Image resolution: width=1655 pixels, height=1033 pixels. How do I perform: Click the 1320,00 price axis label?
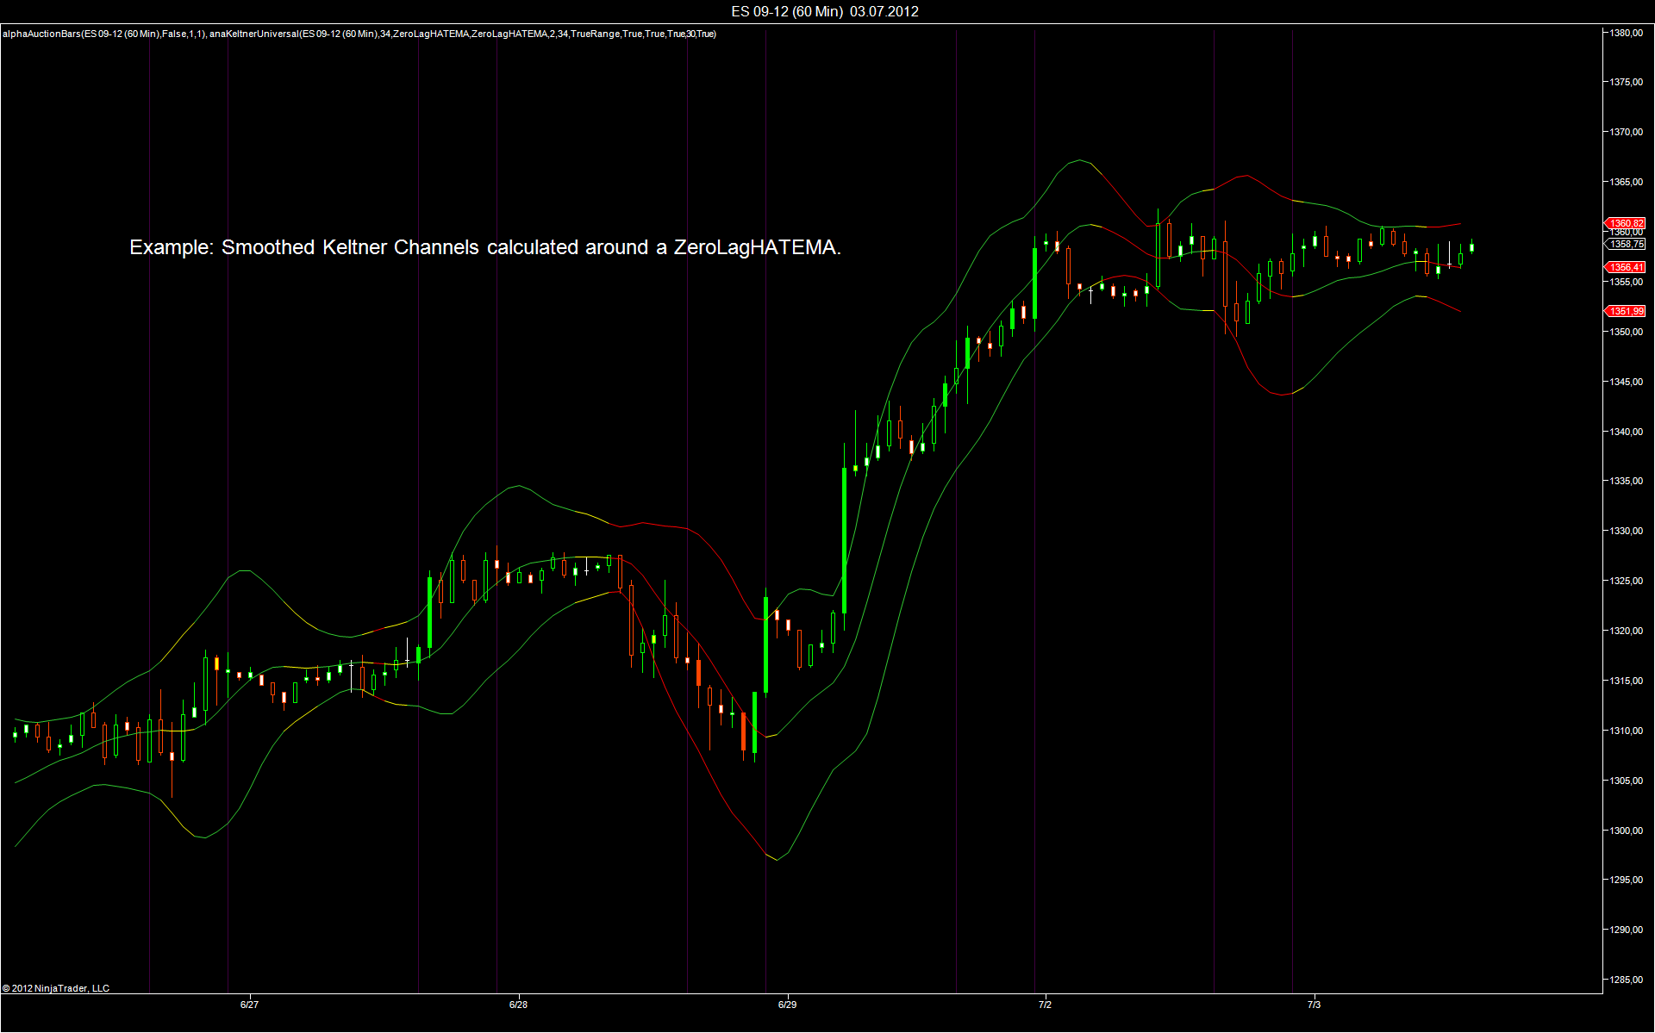tap(1627, 631)
